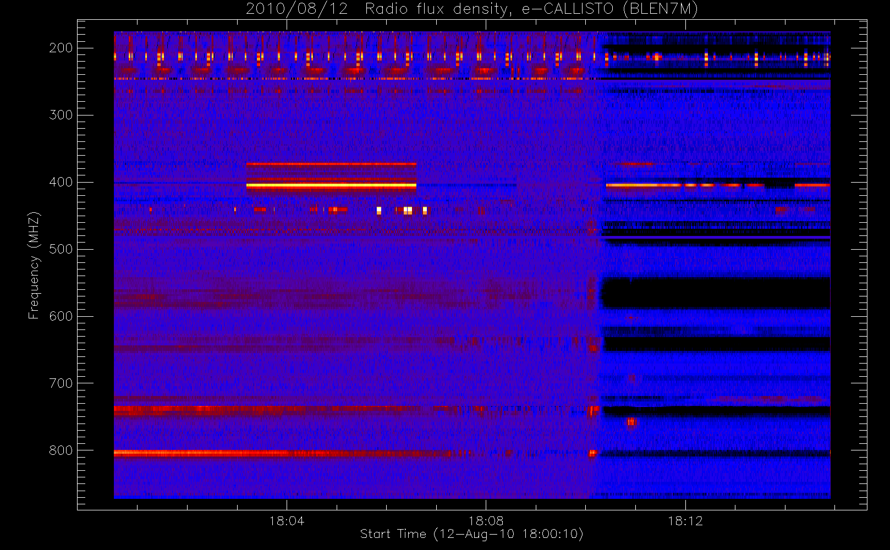Click the bright yellow emission band near 400 MHz

(x=331, y=186)
